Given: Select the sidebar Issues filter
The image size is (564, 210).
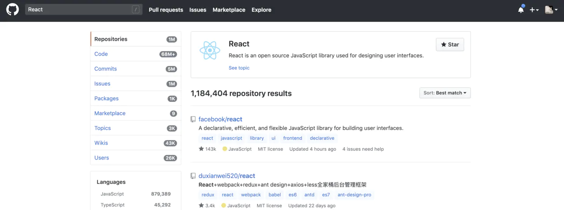Looking at the screenshot, I should click(x=136, y=83).
